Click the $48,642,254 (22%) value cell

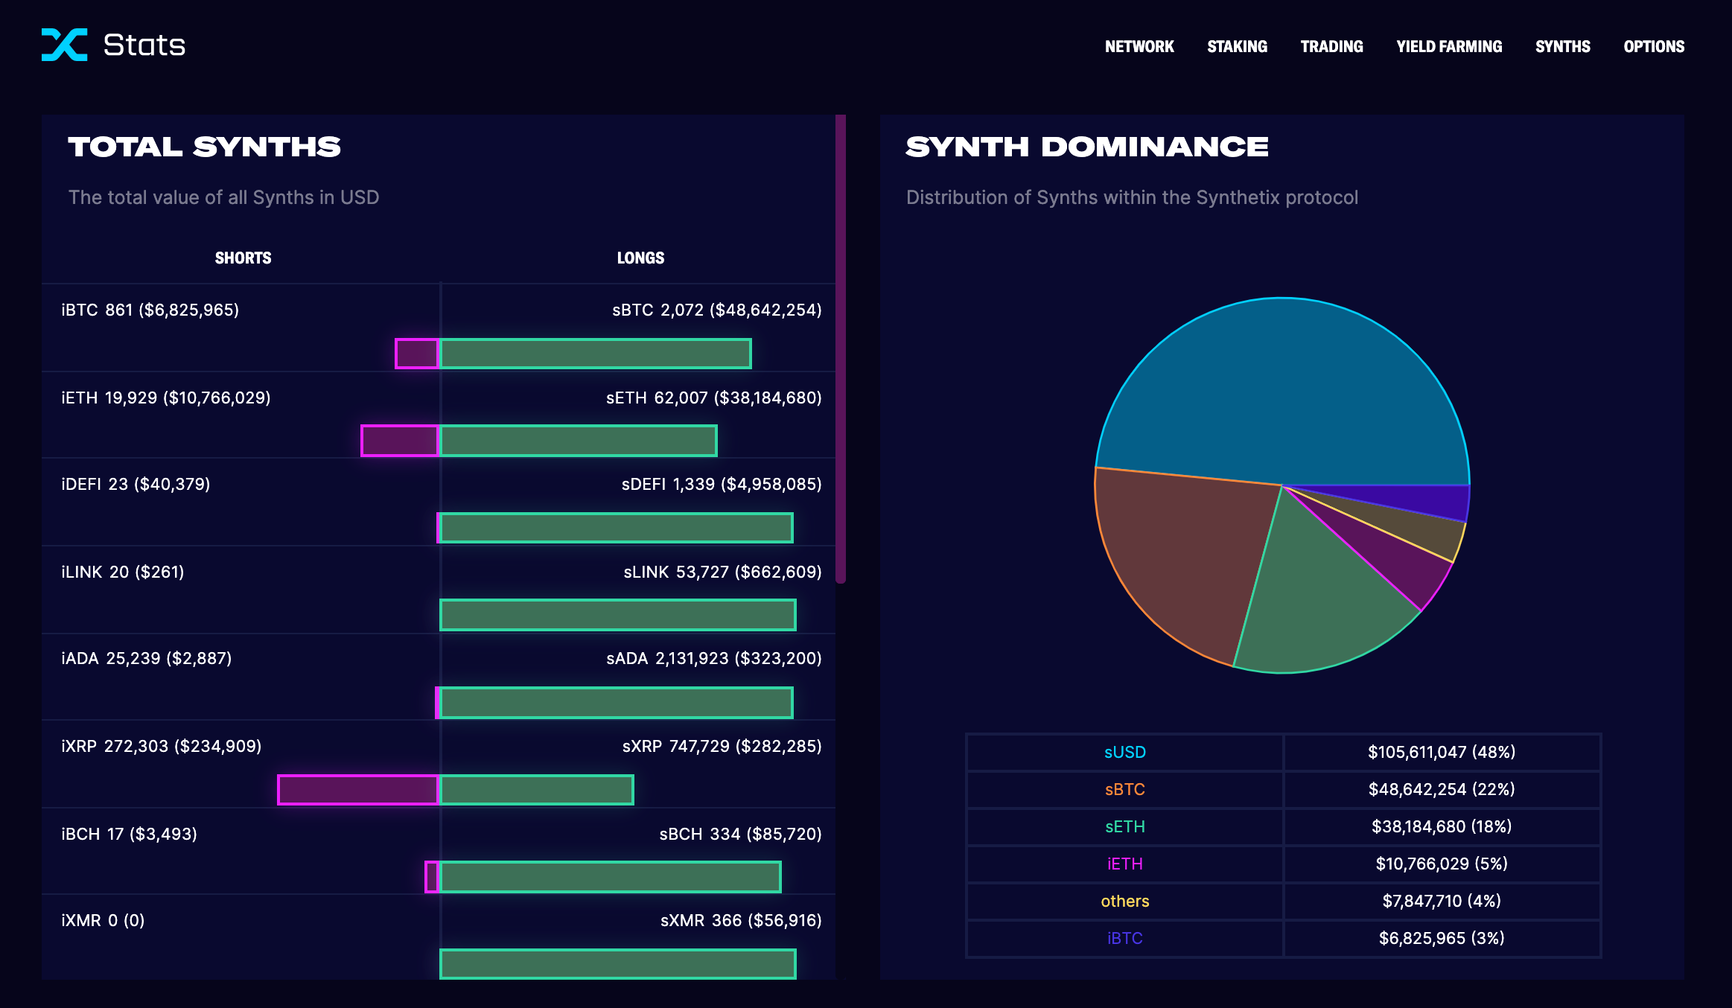1442,789
